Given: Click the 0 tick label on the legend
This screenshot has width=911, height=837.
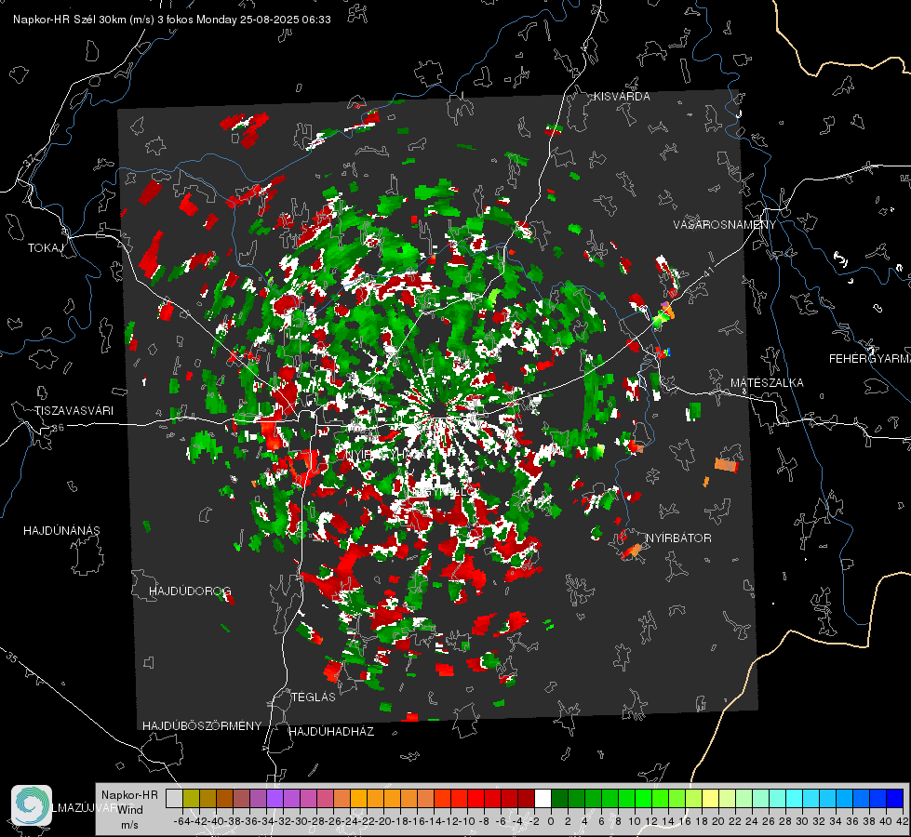Looking at the screenshot, I should click(551, 821).
